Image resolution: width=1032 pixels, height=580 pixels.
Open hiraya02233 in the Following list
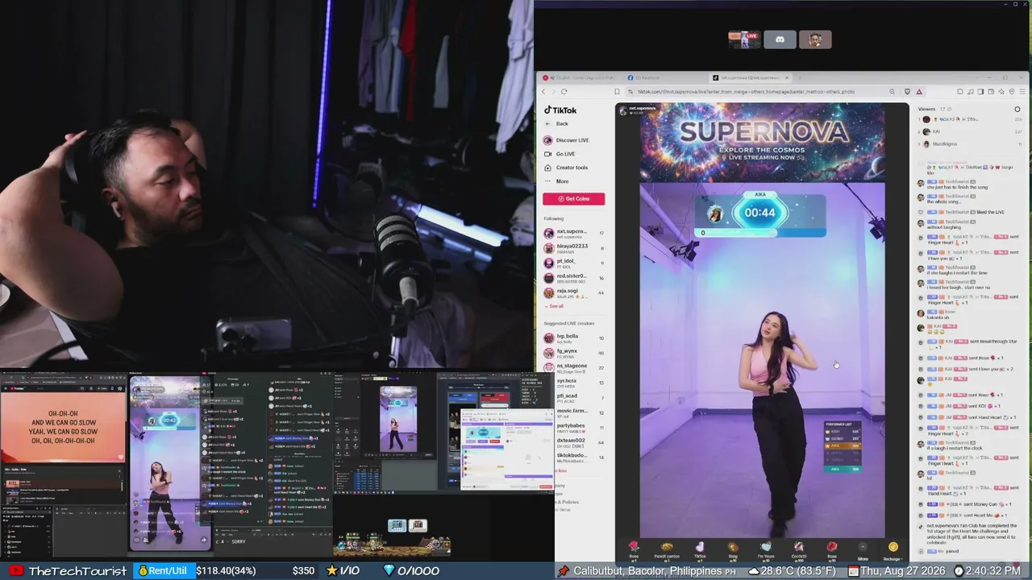[574, 248]
